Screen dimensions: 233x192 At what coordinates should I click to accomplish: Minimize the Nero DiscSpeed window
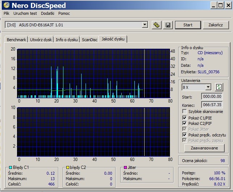click(213, 5)
